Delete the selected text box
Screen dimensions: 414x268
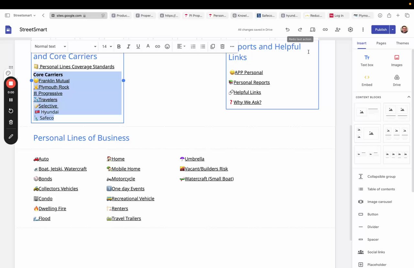click(222, 47)
